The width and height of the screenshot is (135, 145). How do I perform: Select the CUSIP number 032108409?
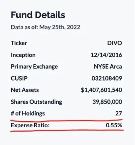(107, 78)
